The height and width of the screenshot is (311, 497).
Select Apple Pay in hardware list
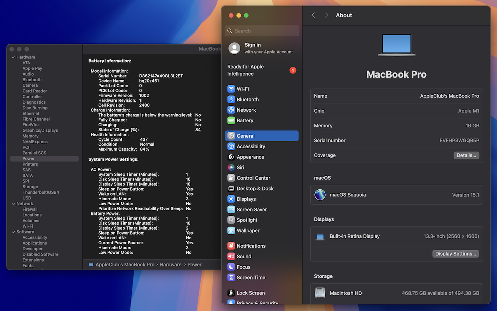[x=32, y=69]
